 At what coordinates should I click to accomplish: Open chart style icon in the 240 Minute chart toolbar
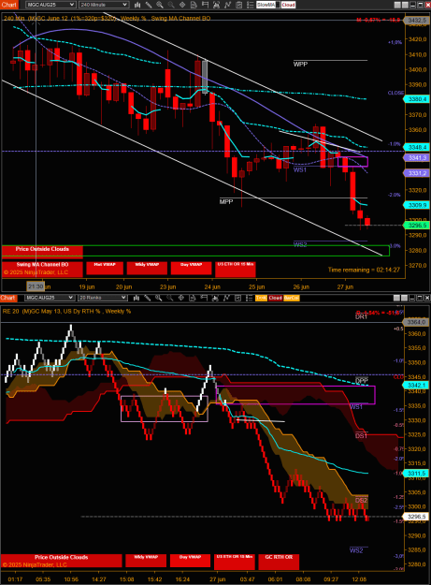tap(137, 5)
